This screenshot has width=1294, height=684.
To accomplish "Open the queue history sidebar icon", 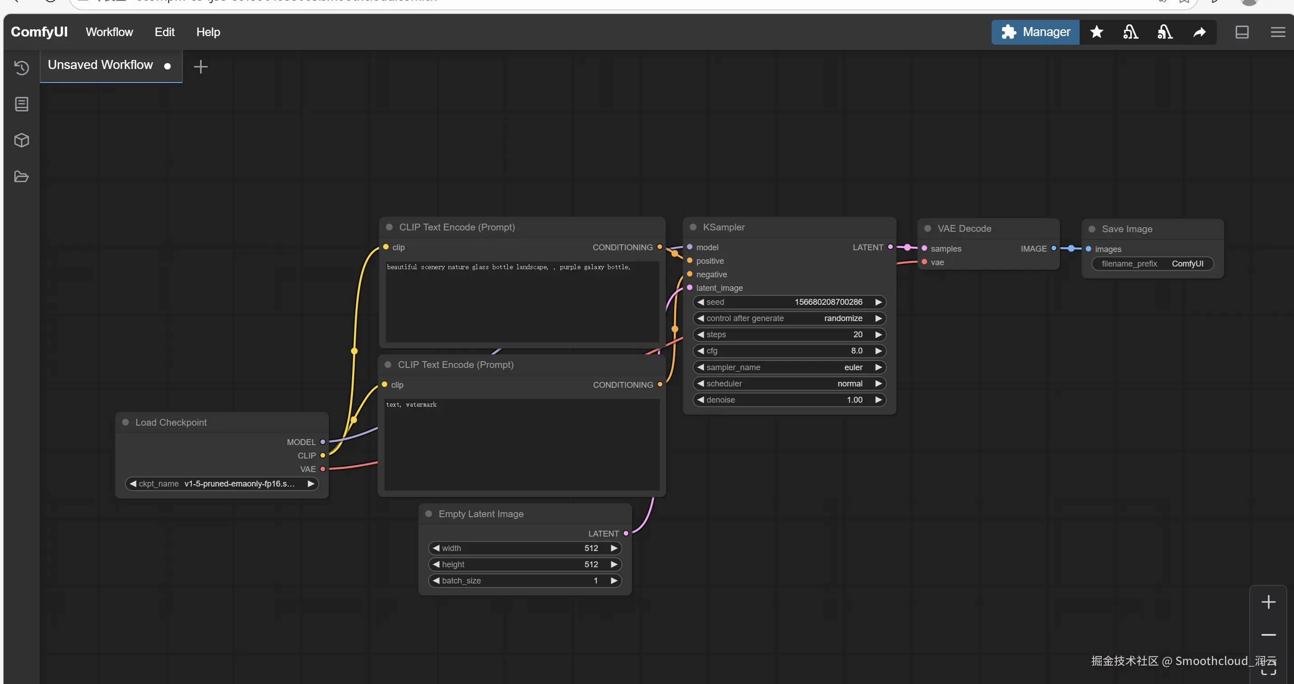I will (x=22, y=67).
